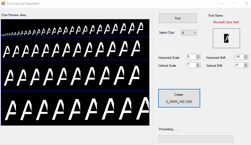Decrease the Vertical Shift value
Viewport: 251px width, 145px height.
point(246,66)
